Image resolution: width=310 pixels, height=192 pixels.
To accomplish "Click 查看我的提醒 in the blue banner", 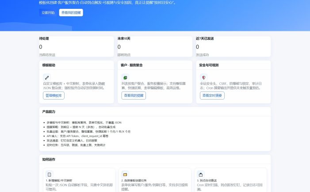I will 71,13.
